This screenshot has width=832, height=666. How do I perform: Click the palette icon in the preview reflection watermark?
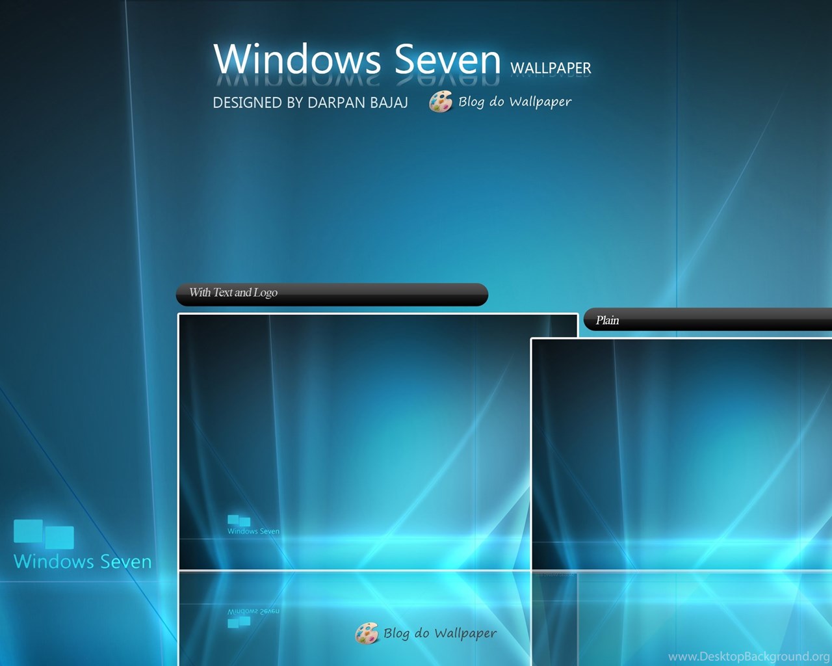click(x=367, y=633)
